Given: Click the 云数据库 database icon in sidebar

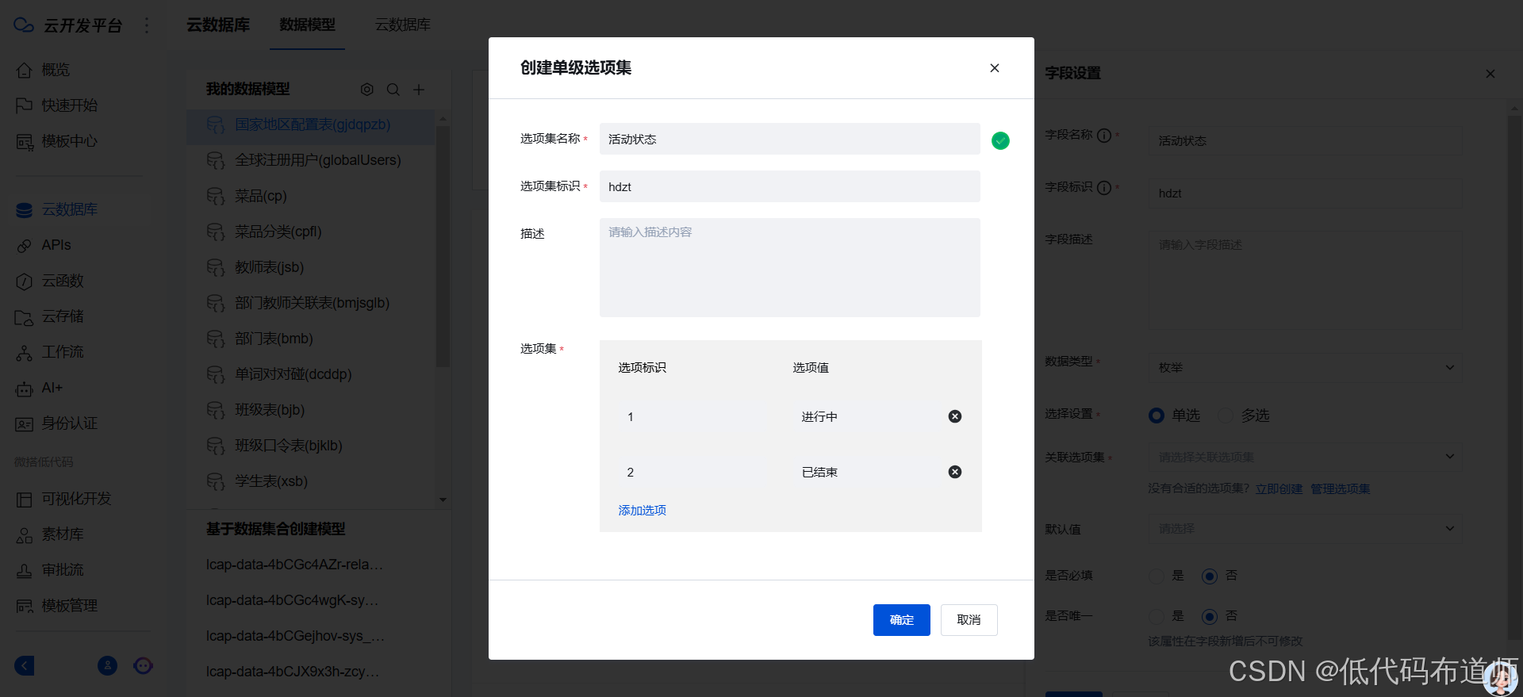Looking at the screenshot, I should pyautogui.click(x=25, y=209).
